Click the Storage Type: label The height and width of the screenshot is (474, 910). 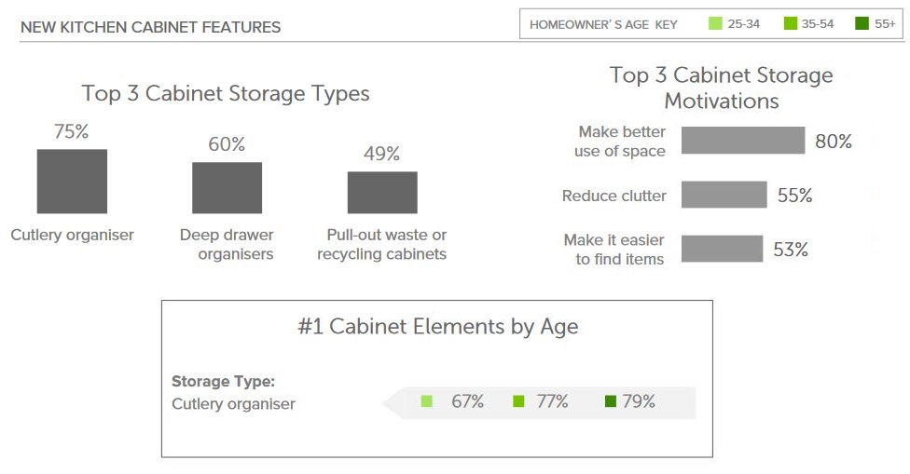pyautogui.click(x=223, y=381)
